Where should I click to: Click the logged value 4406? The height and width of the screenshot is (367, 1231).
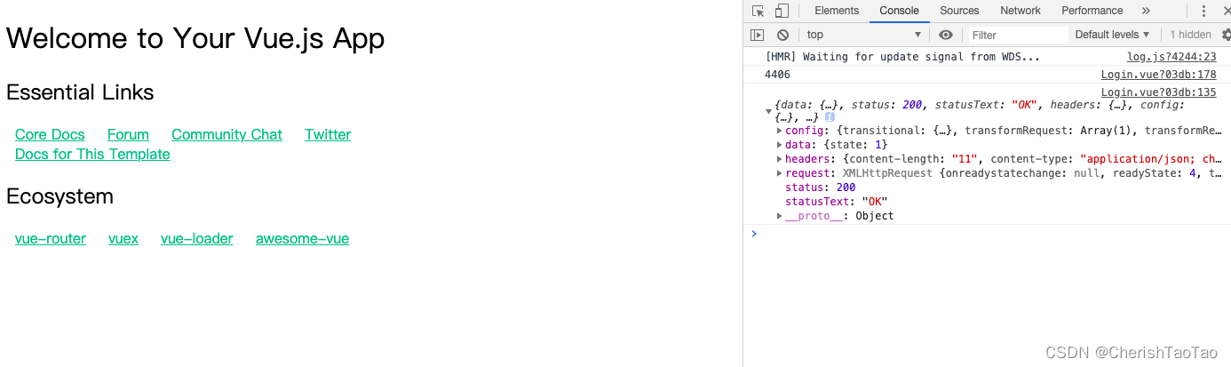coord(777,75)
